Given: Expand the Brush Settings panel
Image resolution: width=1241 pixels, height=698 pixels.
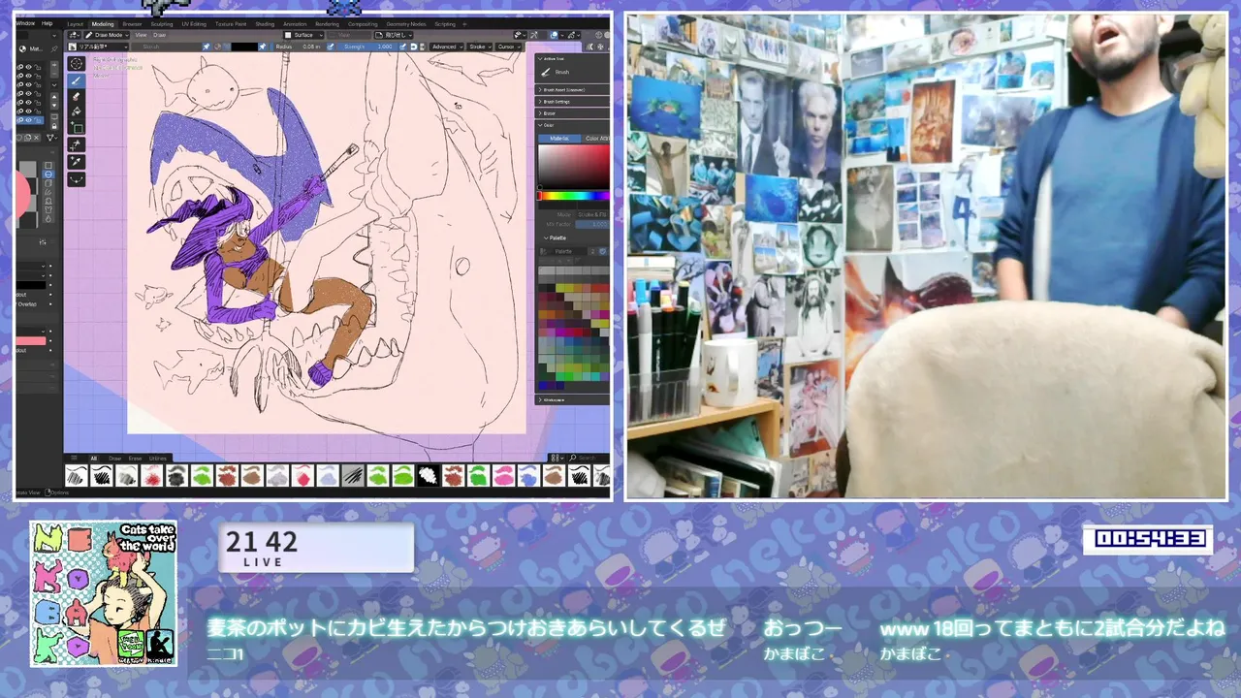Looking at the screenshot, I should click(x=572, y=102).
